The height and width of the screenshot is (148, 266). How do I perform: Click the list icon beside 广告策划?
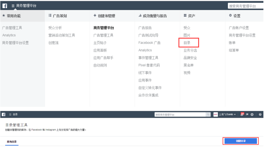[x=50, y=16]
